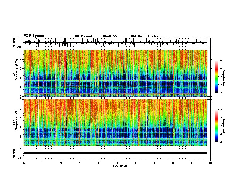Click the "4" kHz tick on ch.2 frequency axis
Screen dimensions: 237x183
21,127
